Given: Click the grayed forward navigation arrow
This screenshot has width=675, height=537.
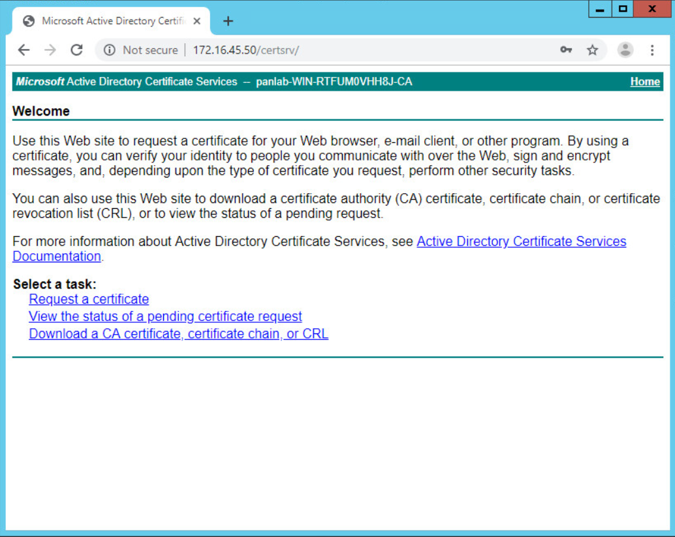Looking at the screenshot, I should [50, 50].
